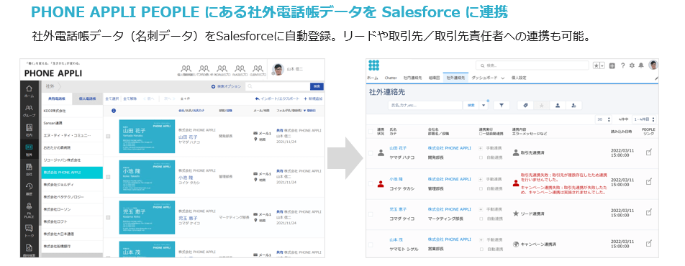Click Salesforce user profile avatar

click(653, 65)
